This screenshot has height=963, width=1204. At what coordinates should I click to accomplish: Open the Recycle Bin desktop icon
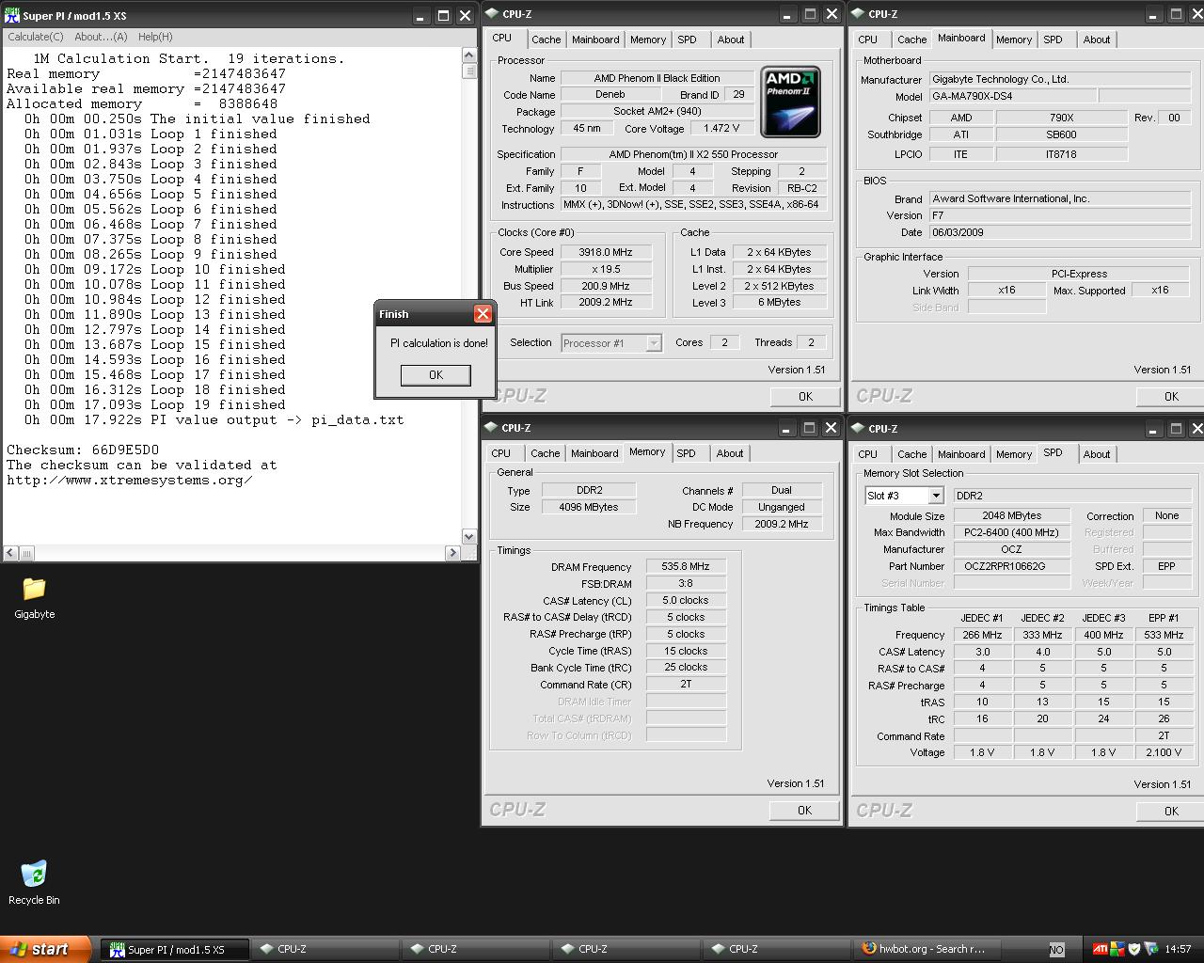click(34, 882)
